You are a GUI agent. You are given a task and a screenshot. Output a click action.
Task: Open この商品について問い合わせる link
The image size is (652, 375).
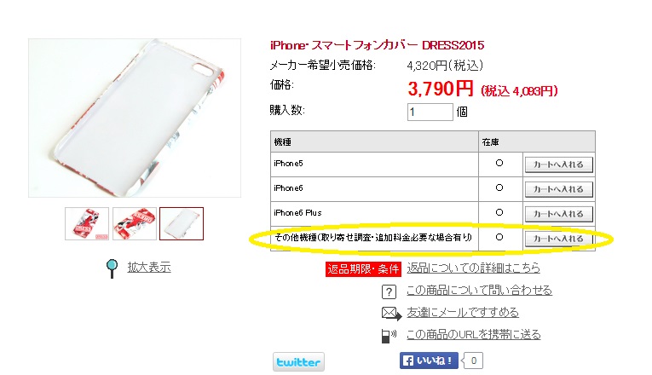pos(479,290)
